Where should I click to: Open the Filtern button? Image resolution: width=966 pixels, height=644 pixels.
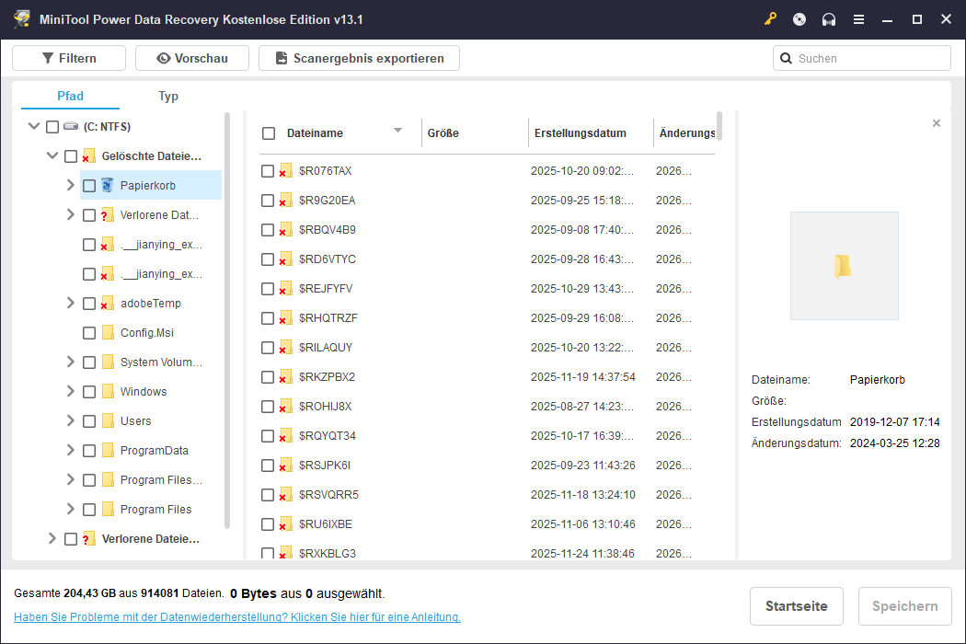click(69, 58)
